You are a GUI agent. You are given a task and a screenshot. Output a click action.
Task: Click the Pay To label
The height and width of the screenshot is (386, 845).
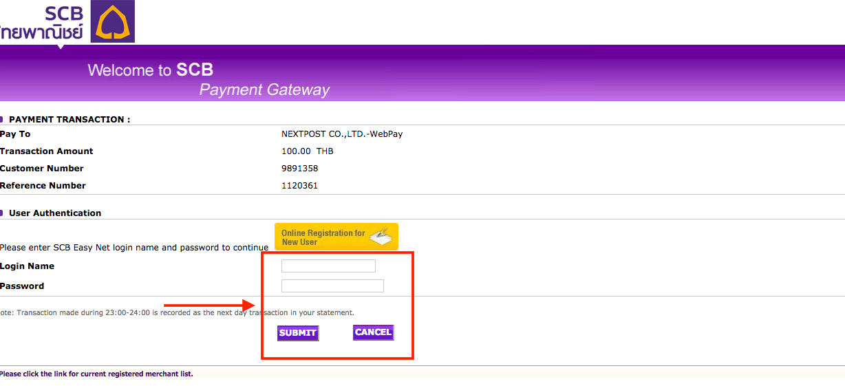point(15,134)
